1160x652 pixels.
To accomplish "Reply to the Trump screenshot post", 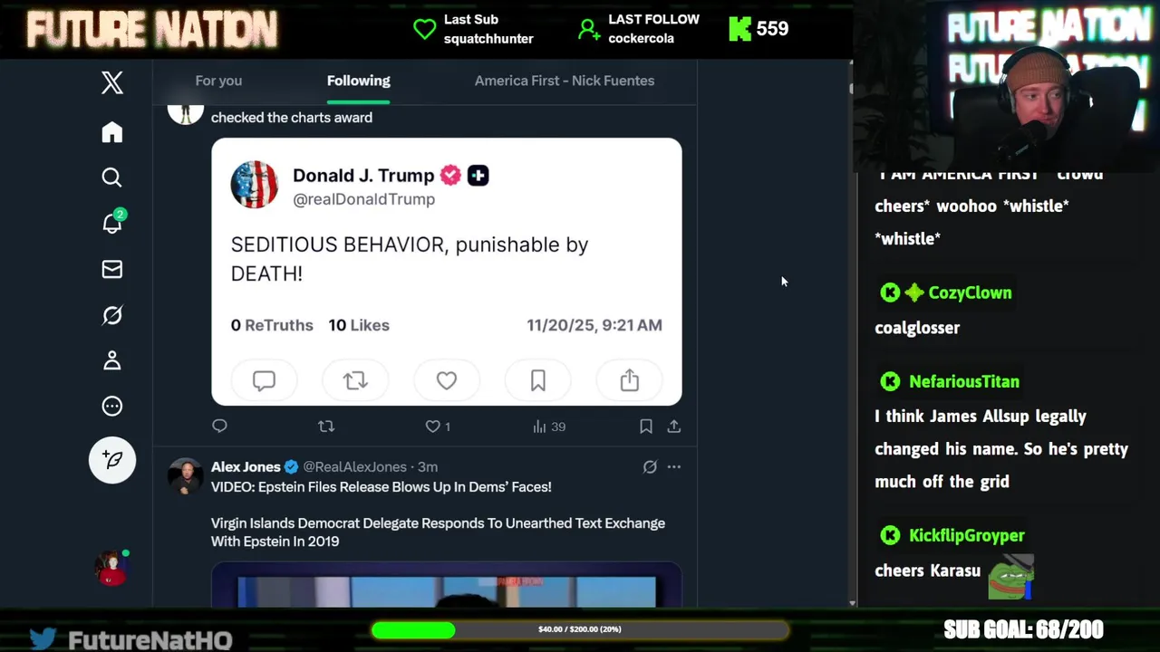I will 219,426.
